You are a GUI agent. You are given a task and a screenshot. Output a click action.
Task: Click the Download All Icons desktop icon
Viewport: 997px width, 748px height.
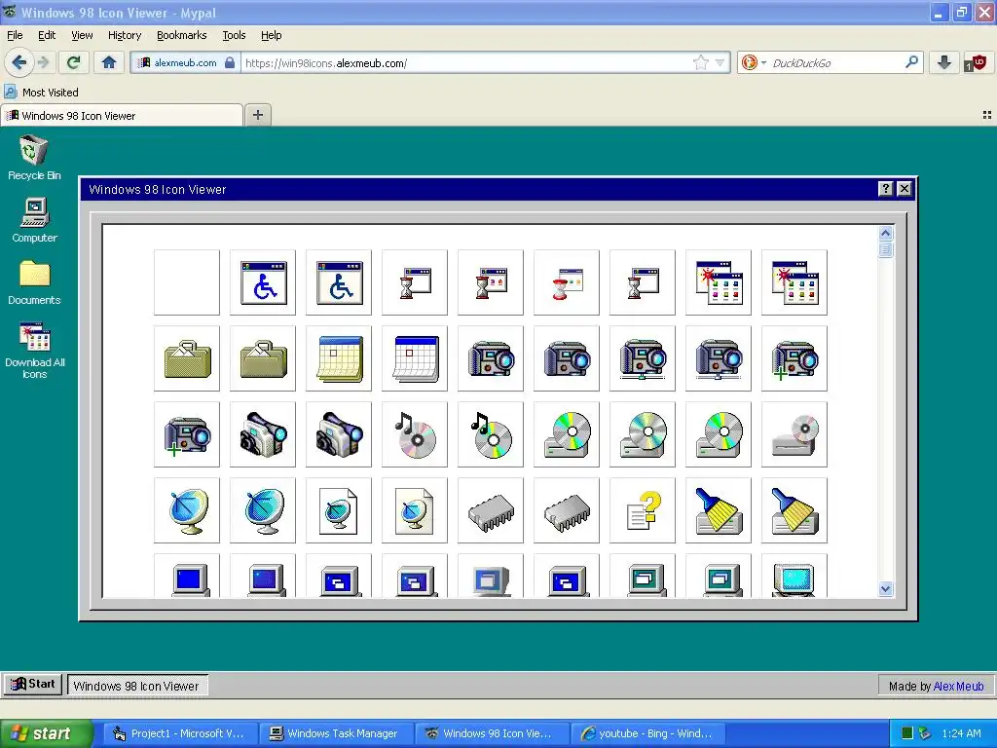pyautogui.click(x=35, y=351)
